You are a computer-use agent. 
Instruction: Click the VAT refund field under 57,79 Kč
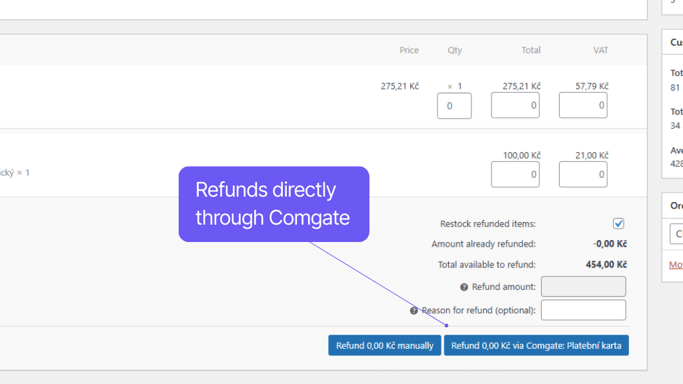(583, 105)
